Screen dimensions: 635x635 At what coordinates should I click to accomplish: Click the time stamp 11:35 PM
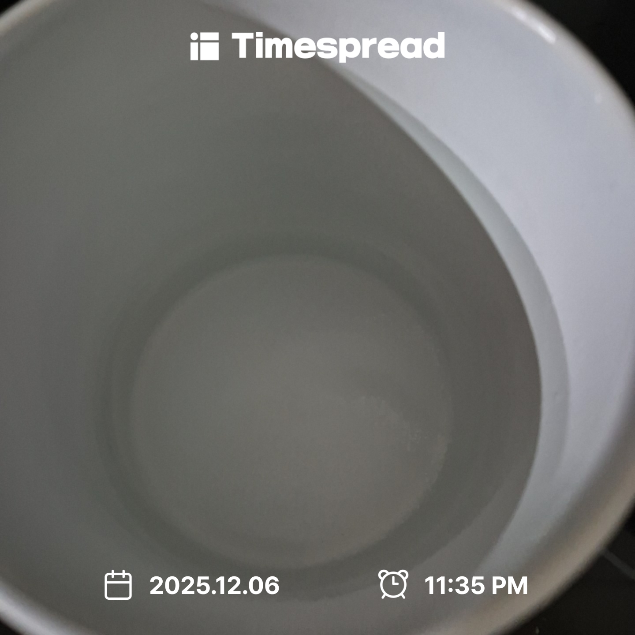pyautogui.click(x=476, y=585)
